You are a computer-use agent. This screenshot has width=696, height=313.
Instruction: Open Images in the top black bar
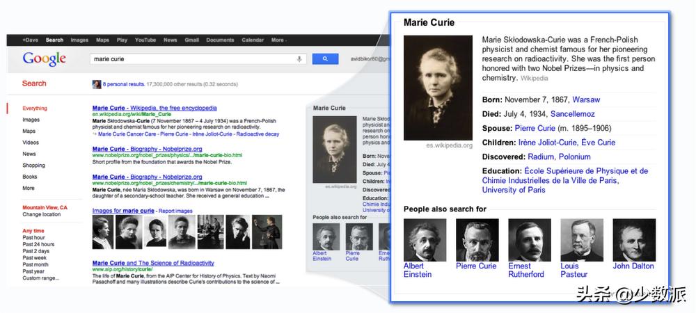[x=79, y=40]
